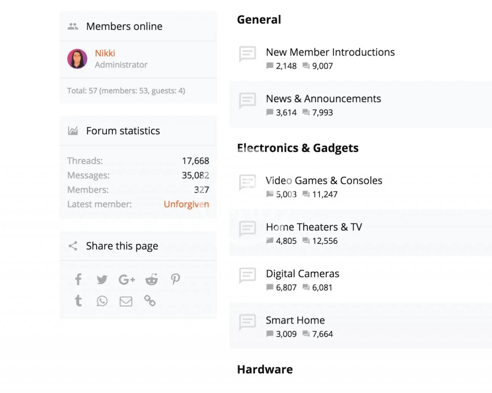Viewport: 492px width, 393px height.
Task: Share on Pinterest icon
Action: 175,279
